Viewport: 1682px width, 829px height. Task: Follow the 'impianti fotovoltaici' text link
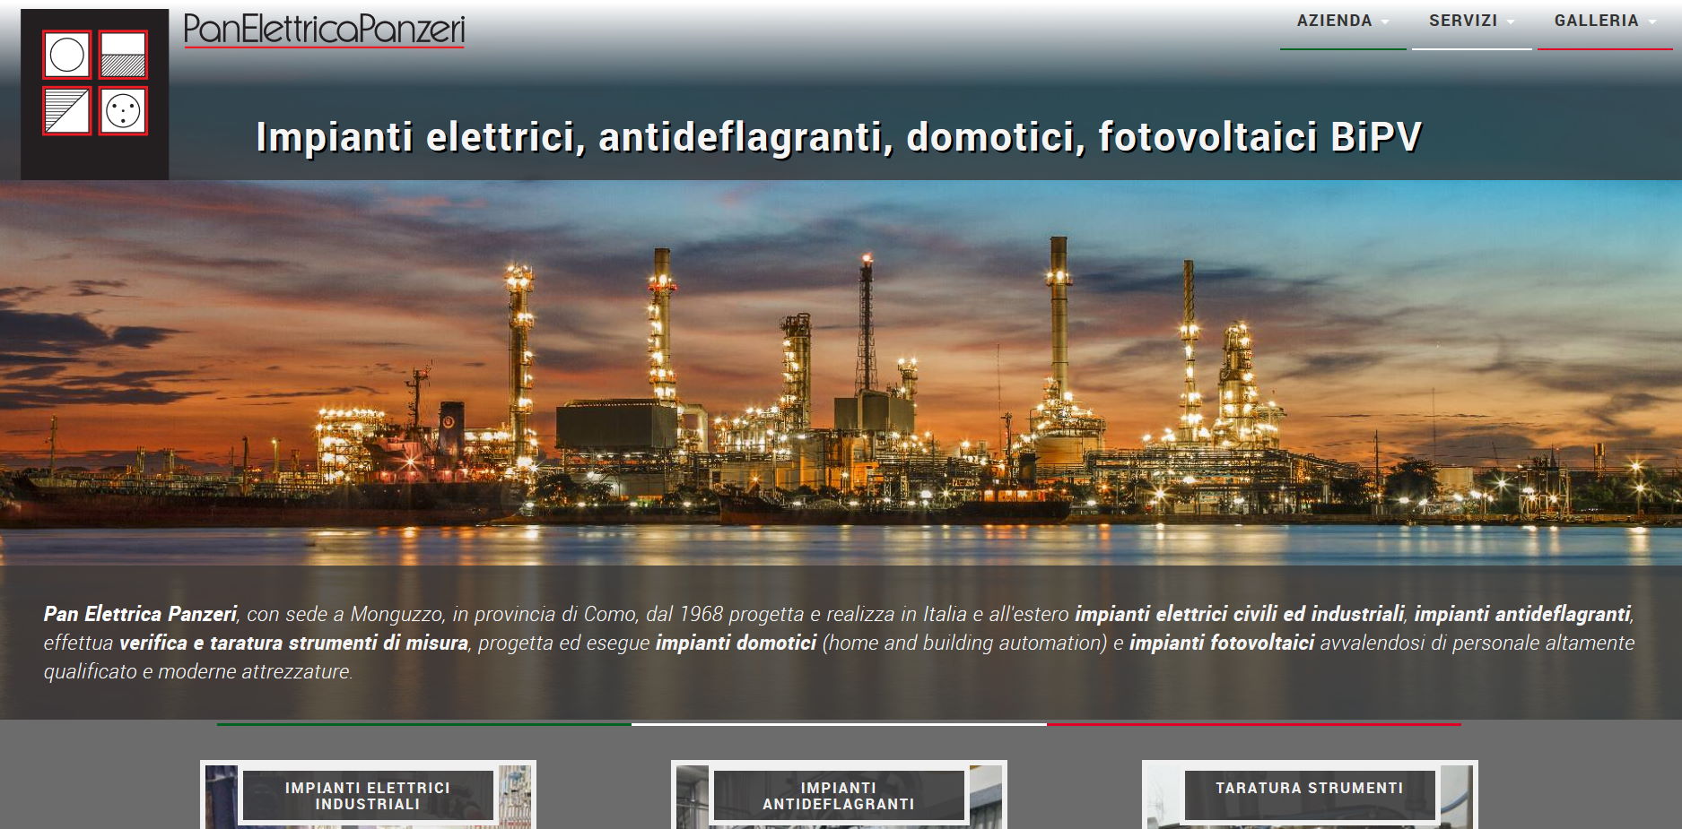coord(1221,643)
